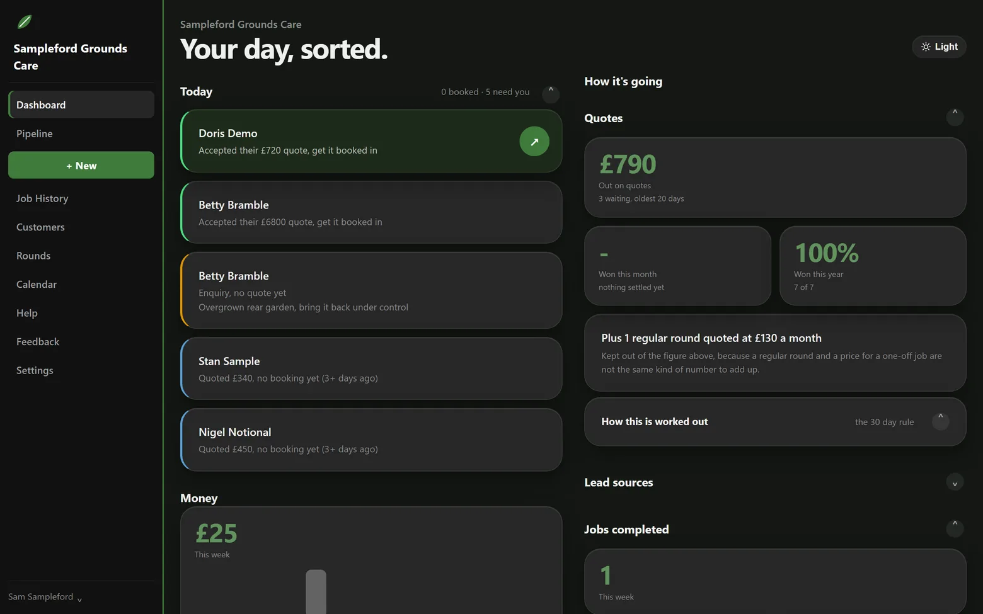Click the £790 out on quotes card

[775, 178]
